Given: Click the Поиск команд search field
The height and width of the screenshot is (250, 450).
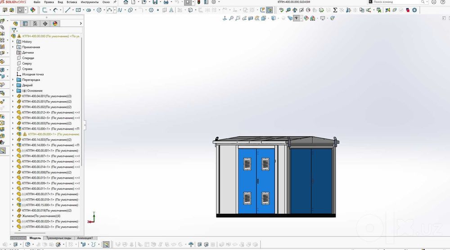Looking at the screenshot, I should coord(396,2).
